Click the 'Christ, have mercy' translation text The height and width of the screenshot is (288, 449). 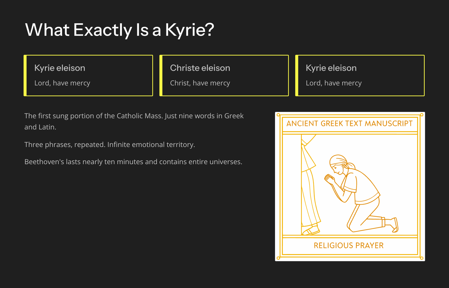(x=200, y=83)
